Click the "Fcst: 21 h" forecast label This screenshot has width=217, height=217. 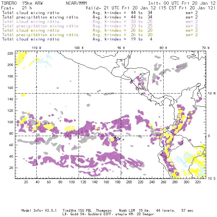(16, 8)
